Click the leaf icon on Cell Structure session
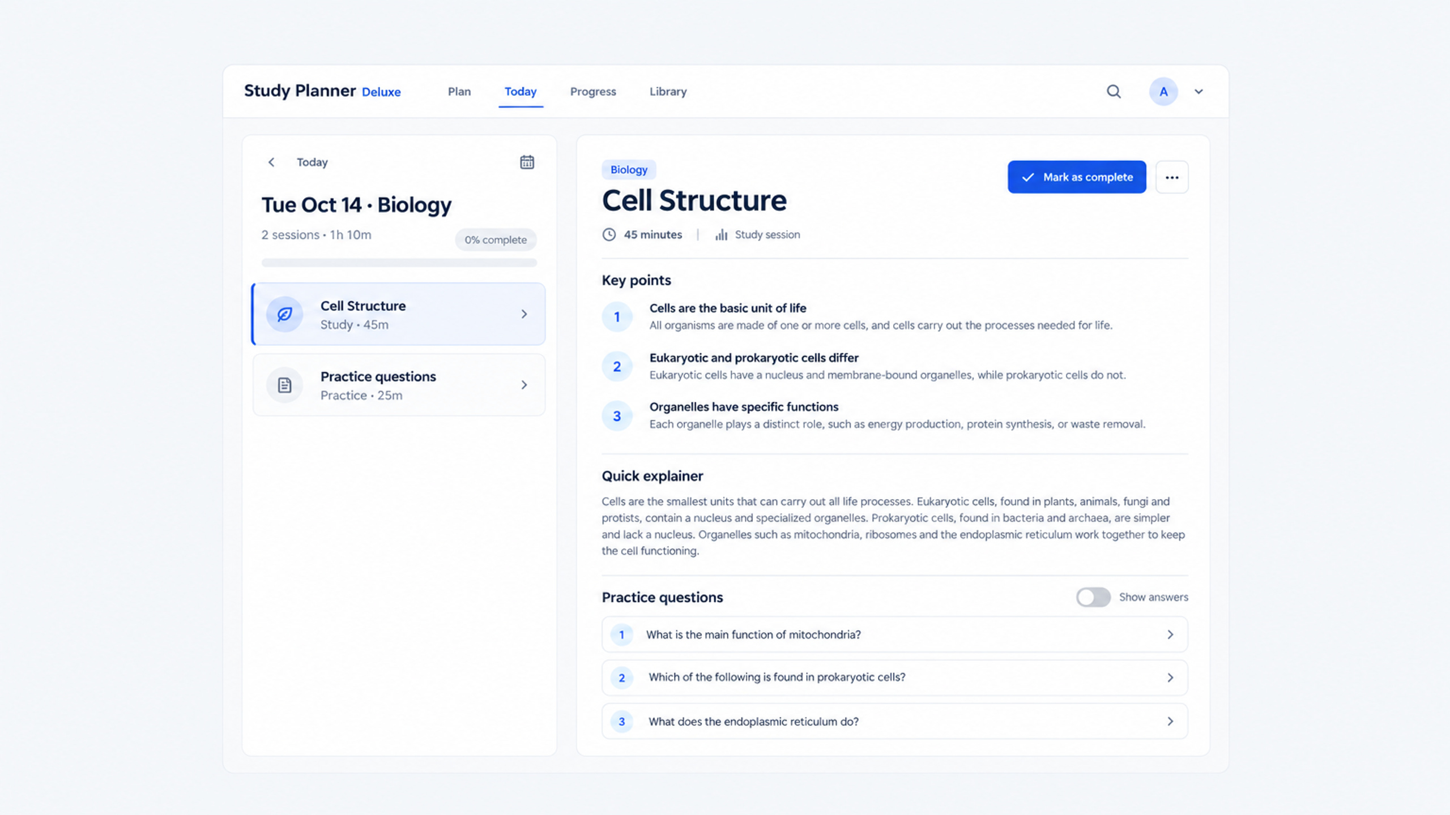Viewport: 1450px width, 815px height. coord(284,314)
